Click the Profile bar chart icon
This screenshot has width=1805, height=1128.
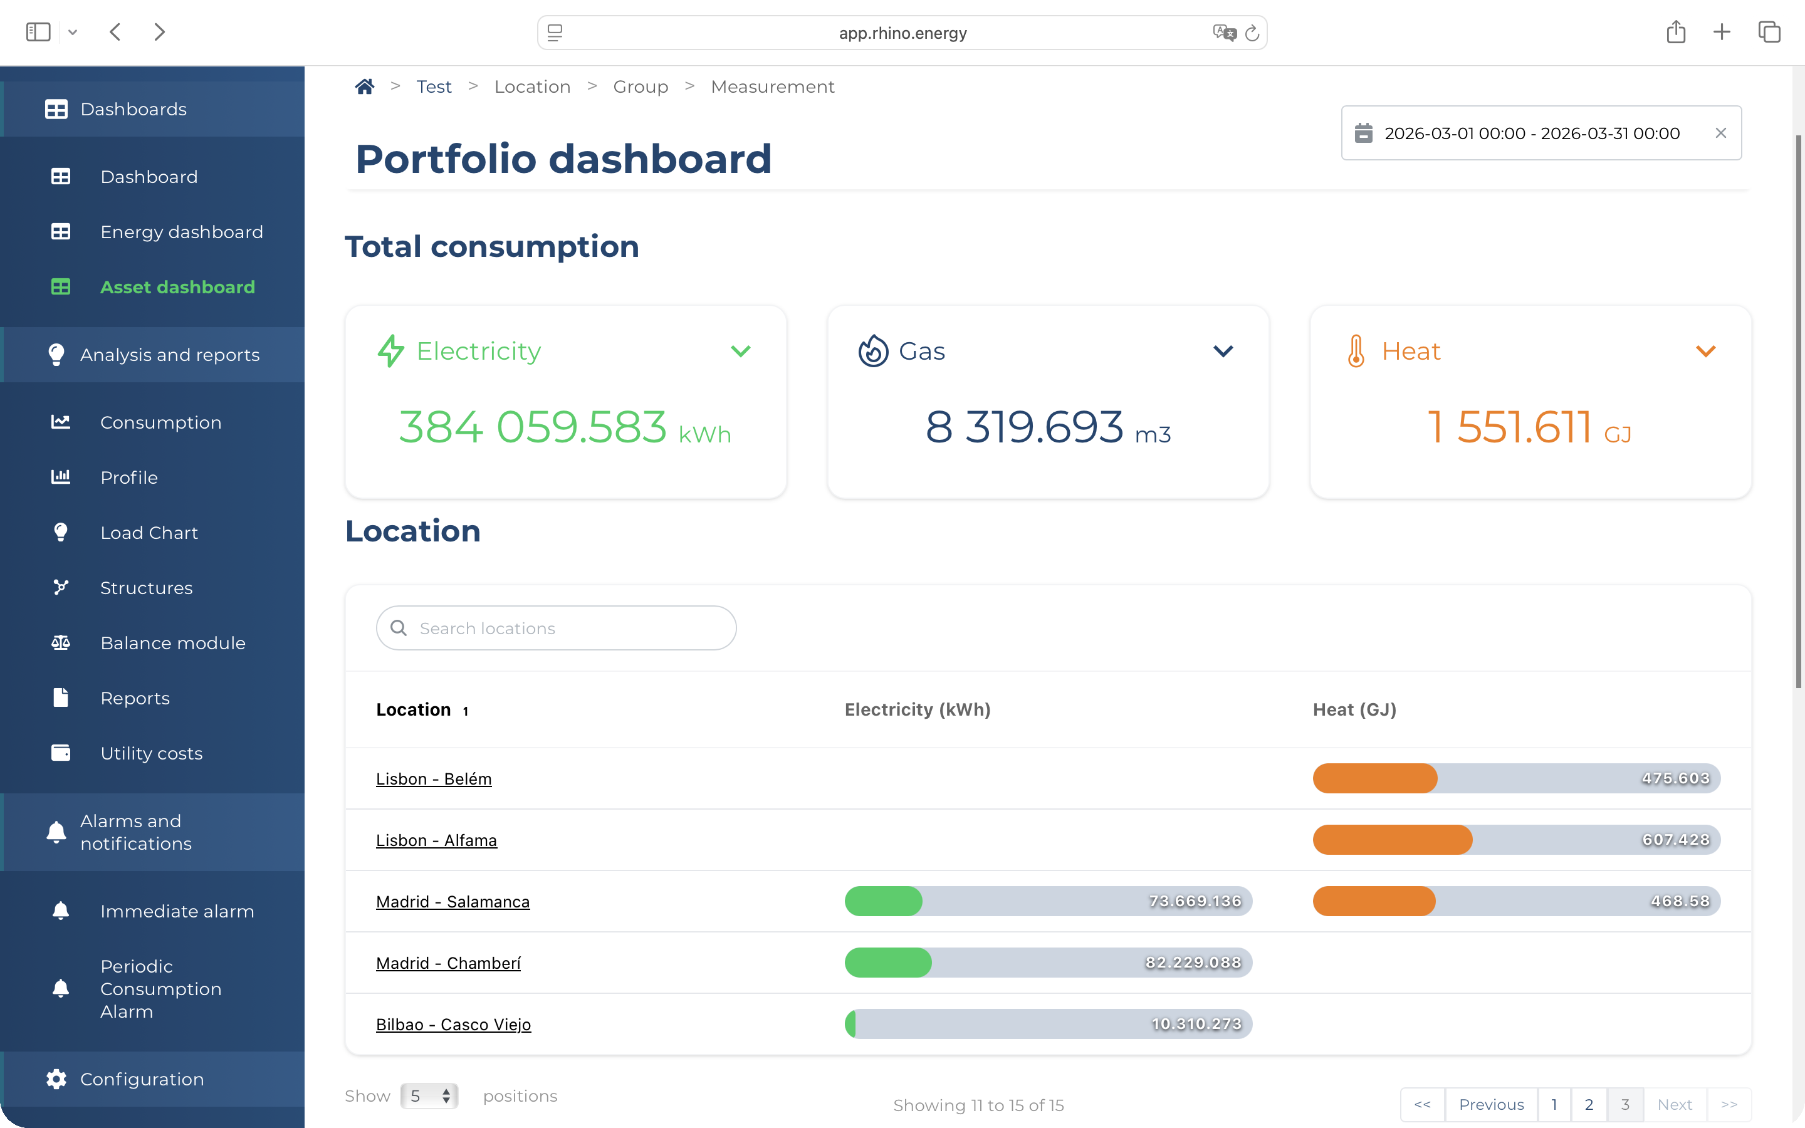[60, 478]
